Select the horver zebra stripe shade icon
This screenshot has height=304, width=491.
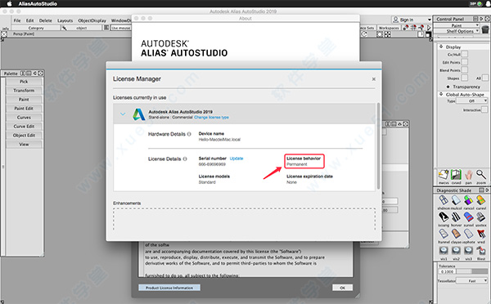(x=456, y=217)
